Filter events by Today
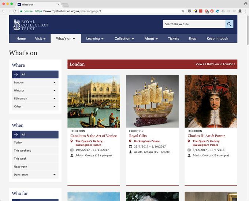The image size is (249, 201). [x=35, y=142]
